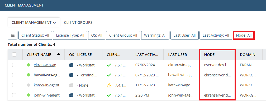Open the Client Status: All filter

coord(35,35)
